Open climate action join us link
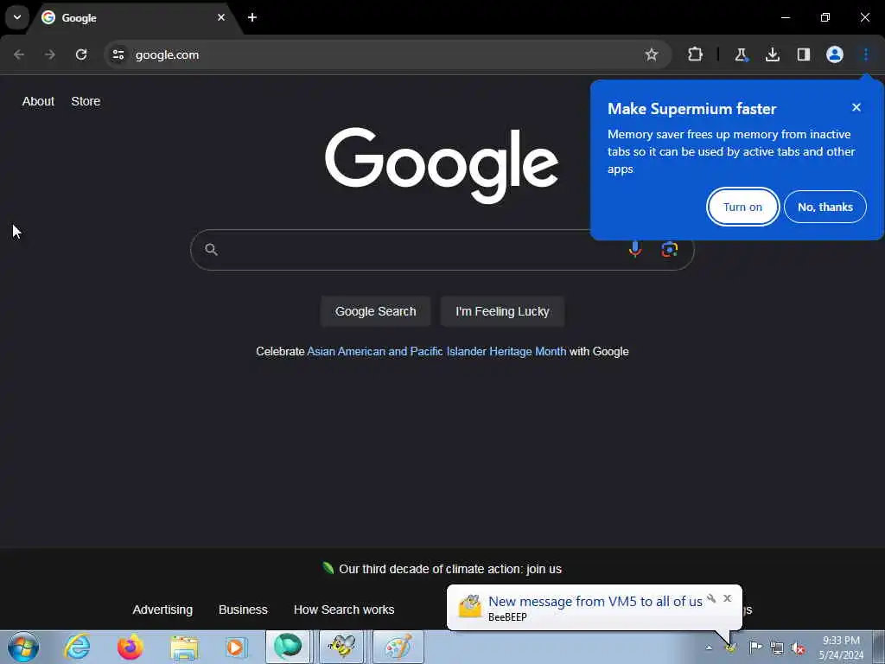The image size is (885, 664). [450, 569]
